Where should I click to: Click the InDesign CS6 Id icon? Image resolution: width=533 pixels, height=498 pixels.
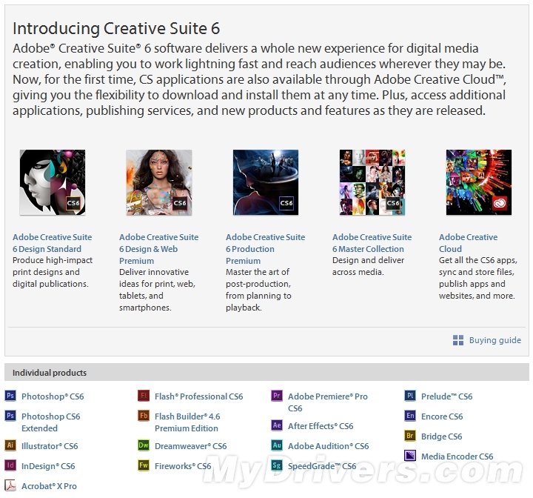[x=10, y=465]
